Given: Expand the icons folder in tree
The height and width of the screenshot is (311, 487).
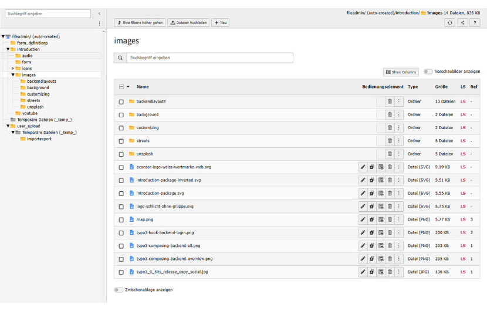Looking at the screenshot, I should pyautogui.click(x=13, y=68).
